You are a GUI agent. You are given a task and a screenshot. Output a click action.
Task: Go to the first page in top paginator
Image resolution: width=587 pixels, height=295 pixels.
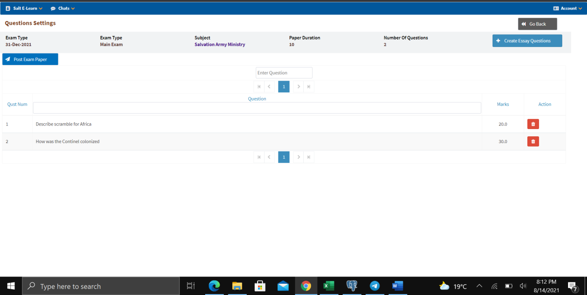pos(259,87)
